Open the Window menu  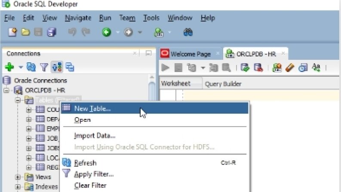pyautogui.click(x=180, y=18)
